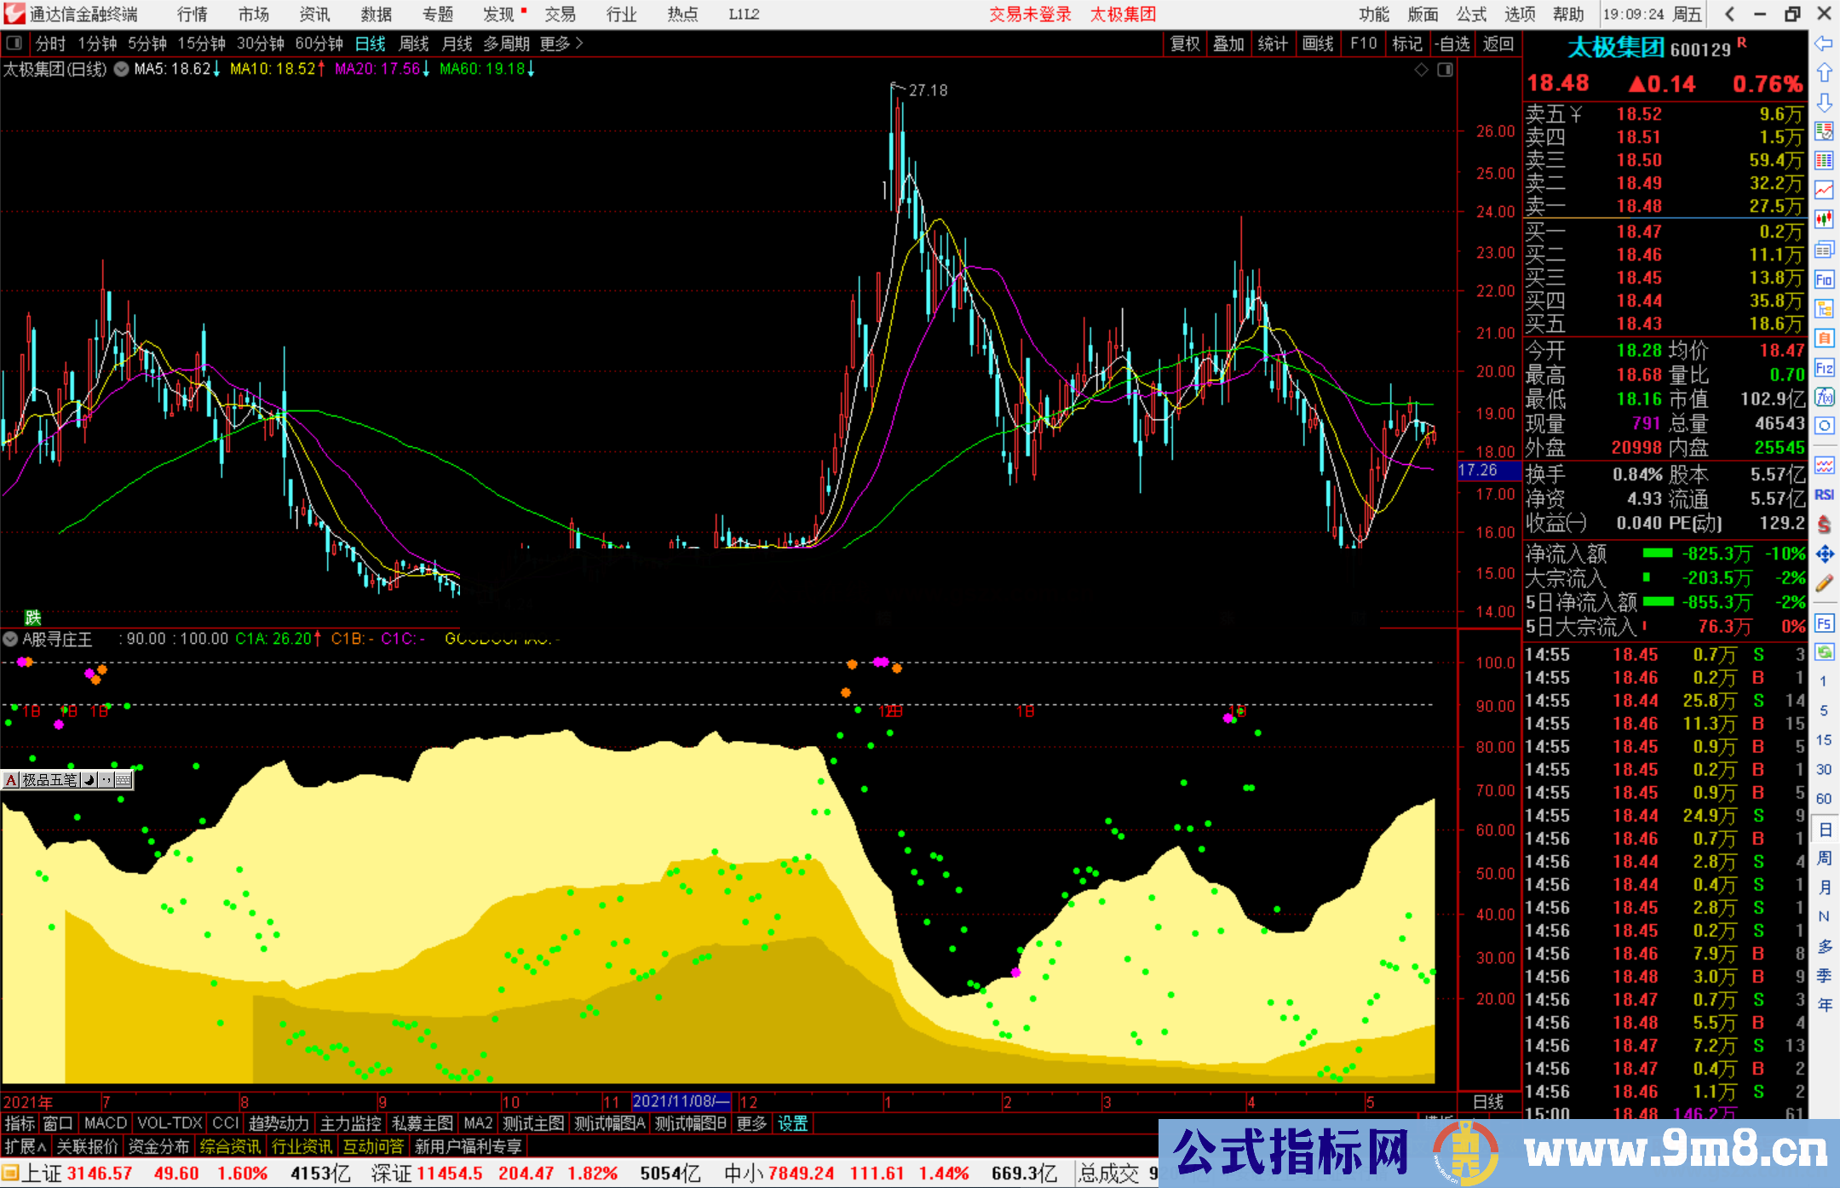Toggle the 叠加 overlay function
This screenshot has height=1188, width=1840.
click(1228, 44)
